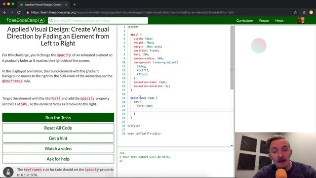The height and width of the screenshot is (178, 316).
Task: Click 'border-radius: 50%;' code line
Action: pos(149,58)
